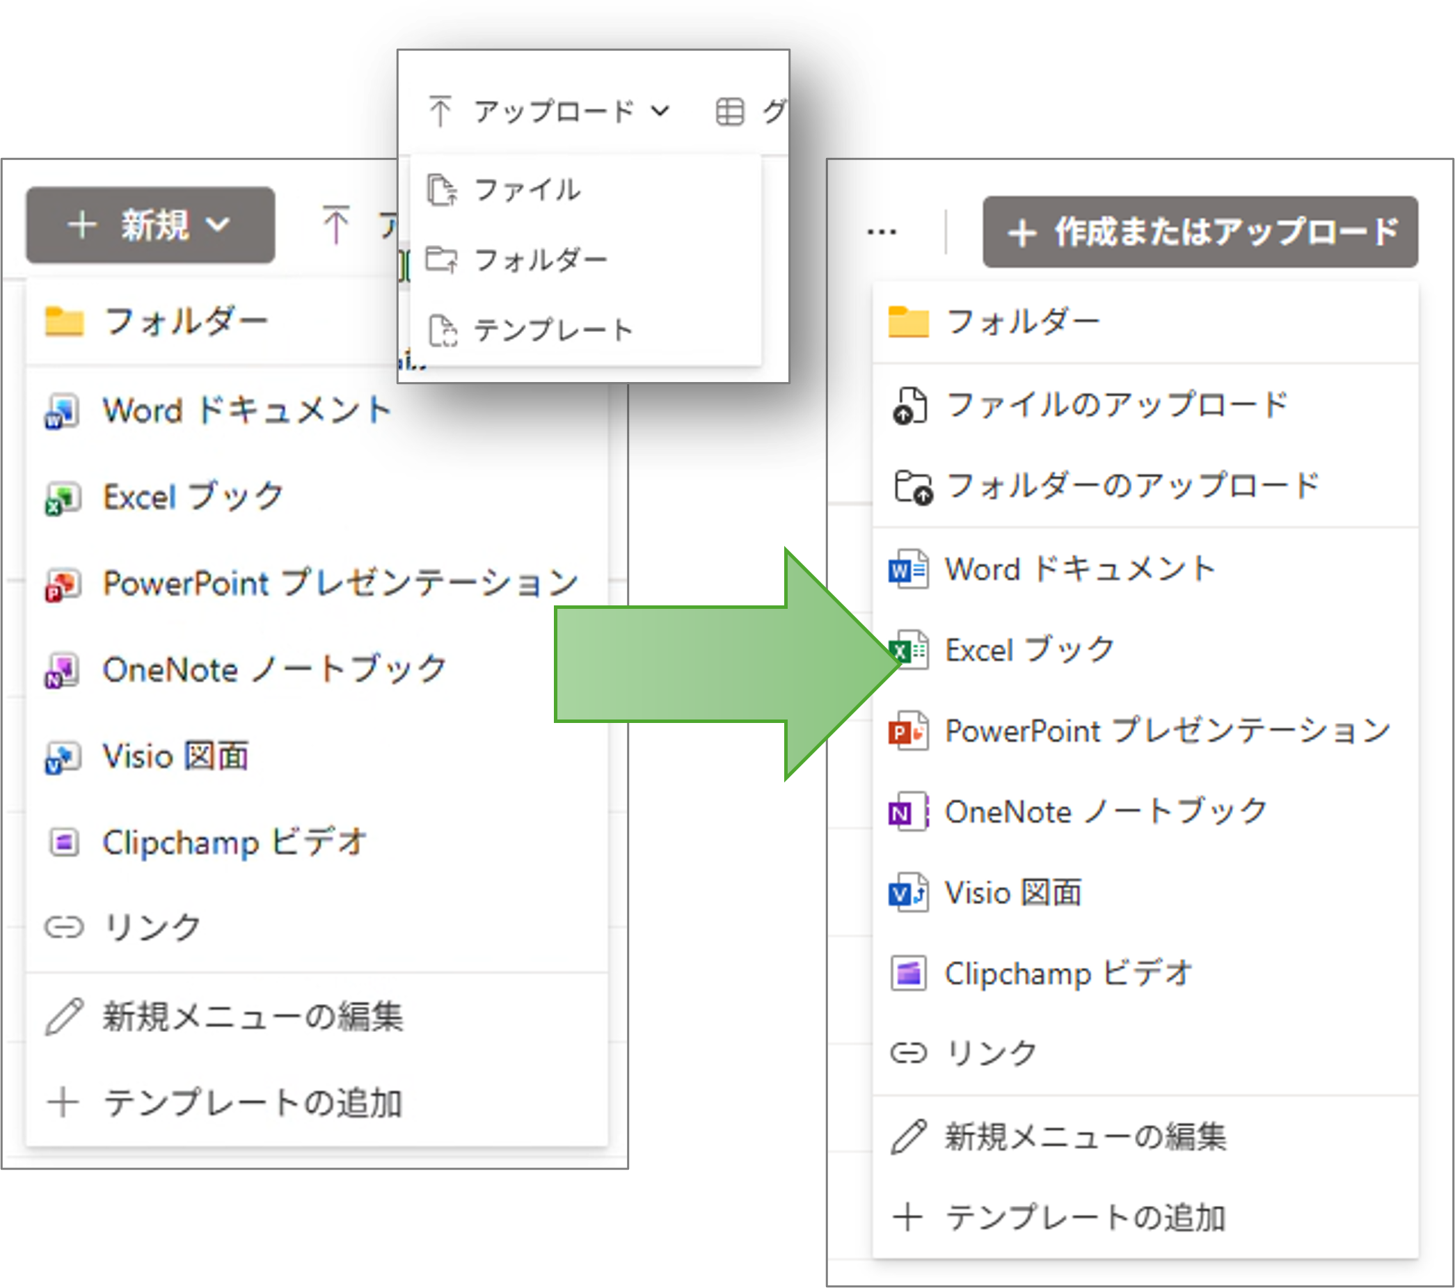This screenshot has width=1455, height=1288.
Task: Click Visio icon in right menu
Action: click(908, 893)
